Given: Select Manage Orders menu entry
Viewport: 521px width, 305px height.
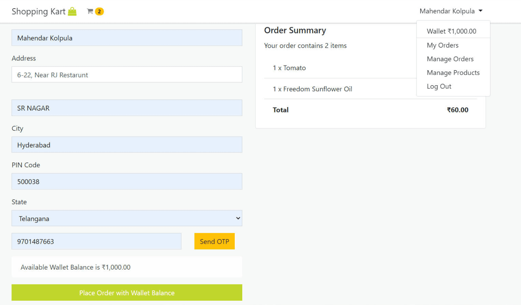Looking at the screenshot, I should click(450, 59).
